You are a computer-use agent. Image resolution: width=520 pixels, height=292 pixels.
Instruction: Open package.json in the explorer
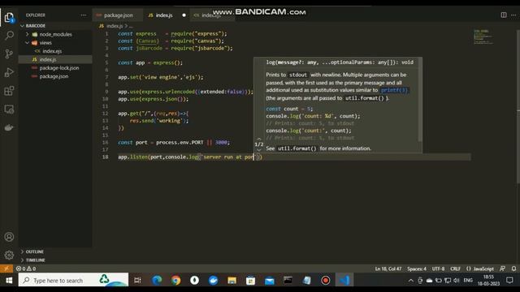tap(54, 76)
